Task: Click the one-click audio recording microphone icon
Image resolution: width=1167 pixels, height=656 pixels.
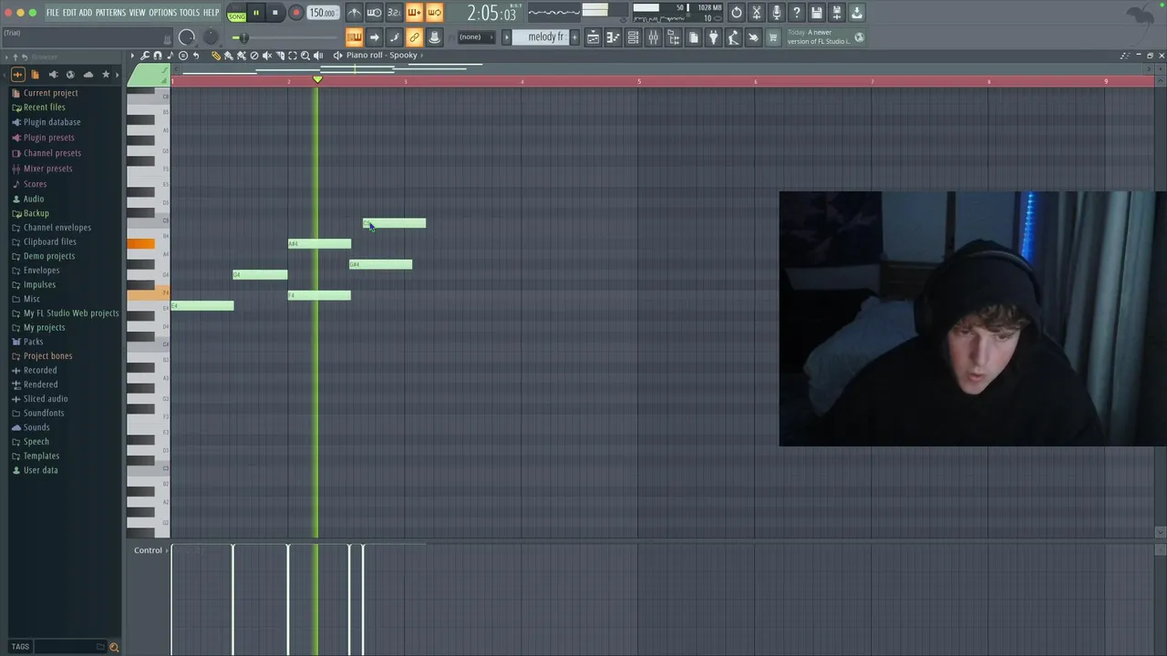Action: (x=776, y=13)
